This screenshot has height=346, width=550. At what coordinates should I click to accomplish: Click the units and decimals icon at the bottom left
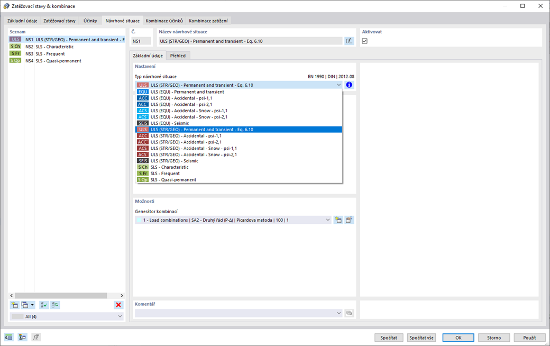tap(9, 337)
